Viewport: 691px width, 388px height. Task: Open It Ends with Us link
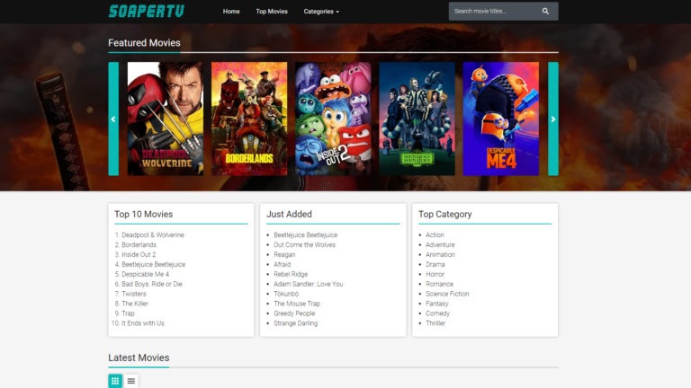click(143, 323)
